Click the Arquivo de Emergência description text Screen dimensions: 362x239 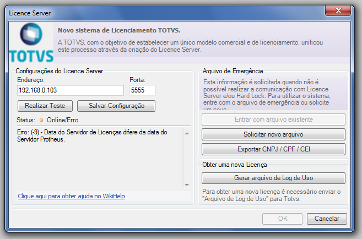[x=267, y=94]
